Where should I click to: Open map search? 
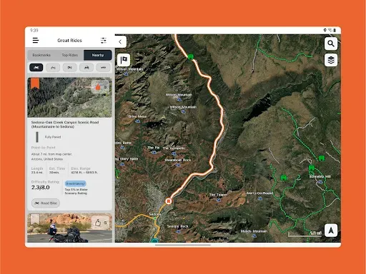pyautogui.click(x=331, y=44)
